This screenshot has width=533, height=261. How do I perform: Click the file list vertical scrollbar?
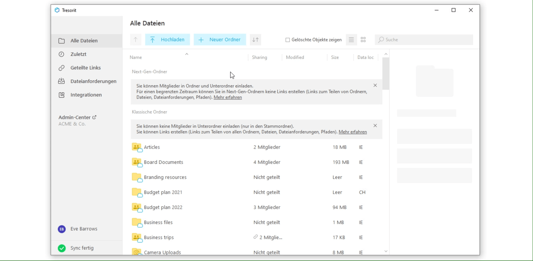click(386, 74)
